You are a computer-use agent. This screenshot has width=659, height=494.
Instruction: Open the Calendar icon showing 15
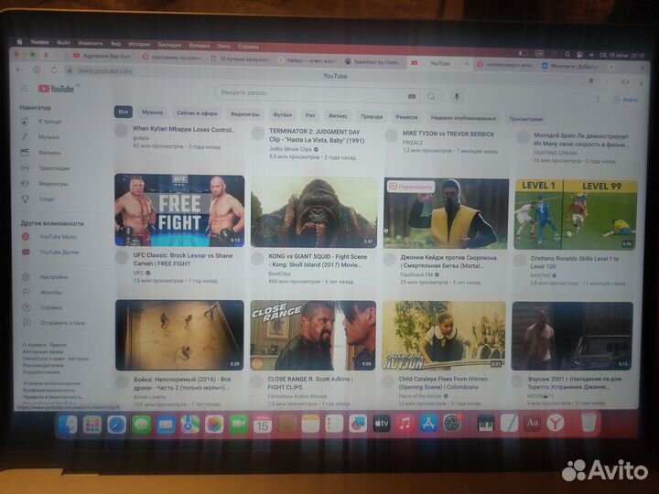pos(263,424)
